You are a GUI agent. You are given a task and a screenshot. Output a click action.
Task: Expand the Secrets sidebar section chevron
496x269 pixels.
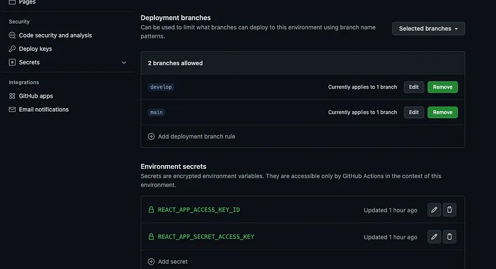123,62
